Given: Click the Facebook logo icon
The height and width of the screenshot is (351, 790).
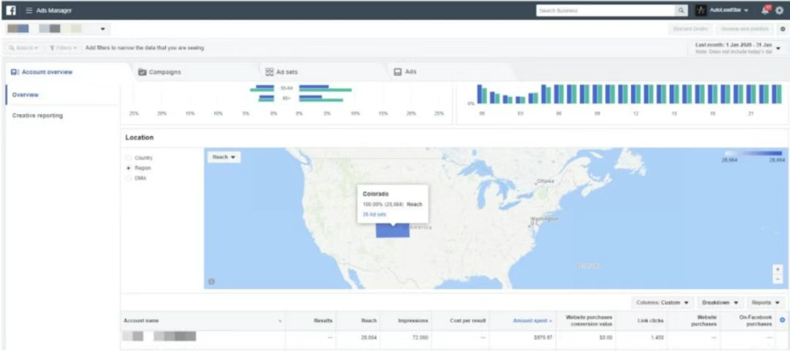Looking at the screenshot, I should [x=11, y=10].
